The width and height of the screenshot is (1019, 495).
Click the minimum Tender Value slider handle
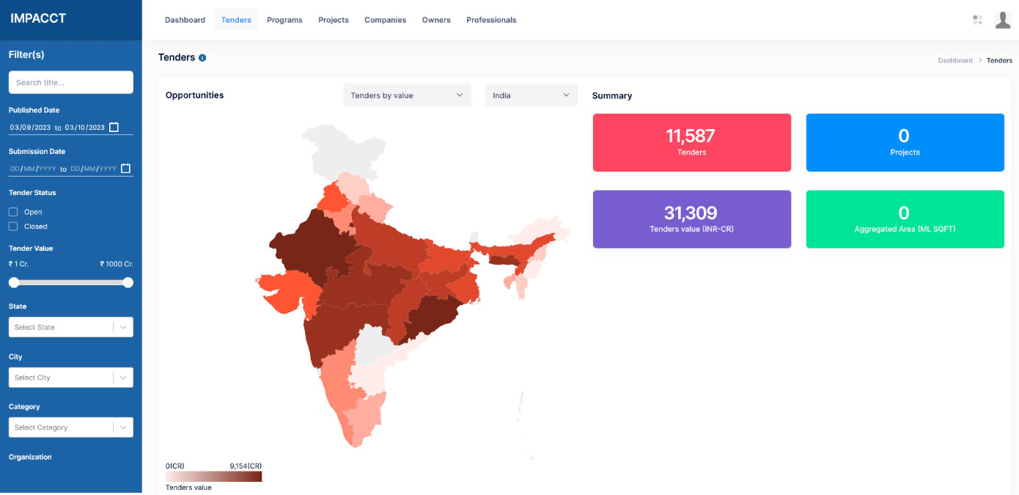coord(14,282)
